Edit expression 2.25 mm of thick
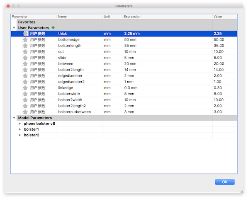Viewport: 248px width, 199px height. pos(132,34)
